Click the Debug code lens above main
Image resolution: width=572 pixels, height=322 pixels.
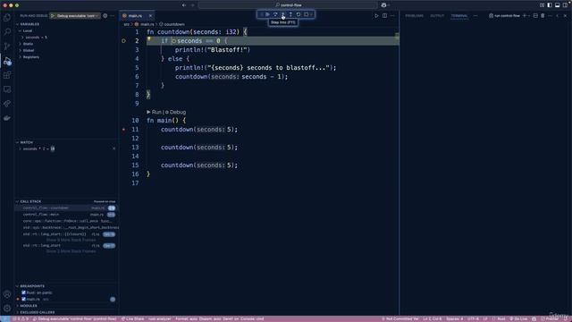tap(175, 112)
